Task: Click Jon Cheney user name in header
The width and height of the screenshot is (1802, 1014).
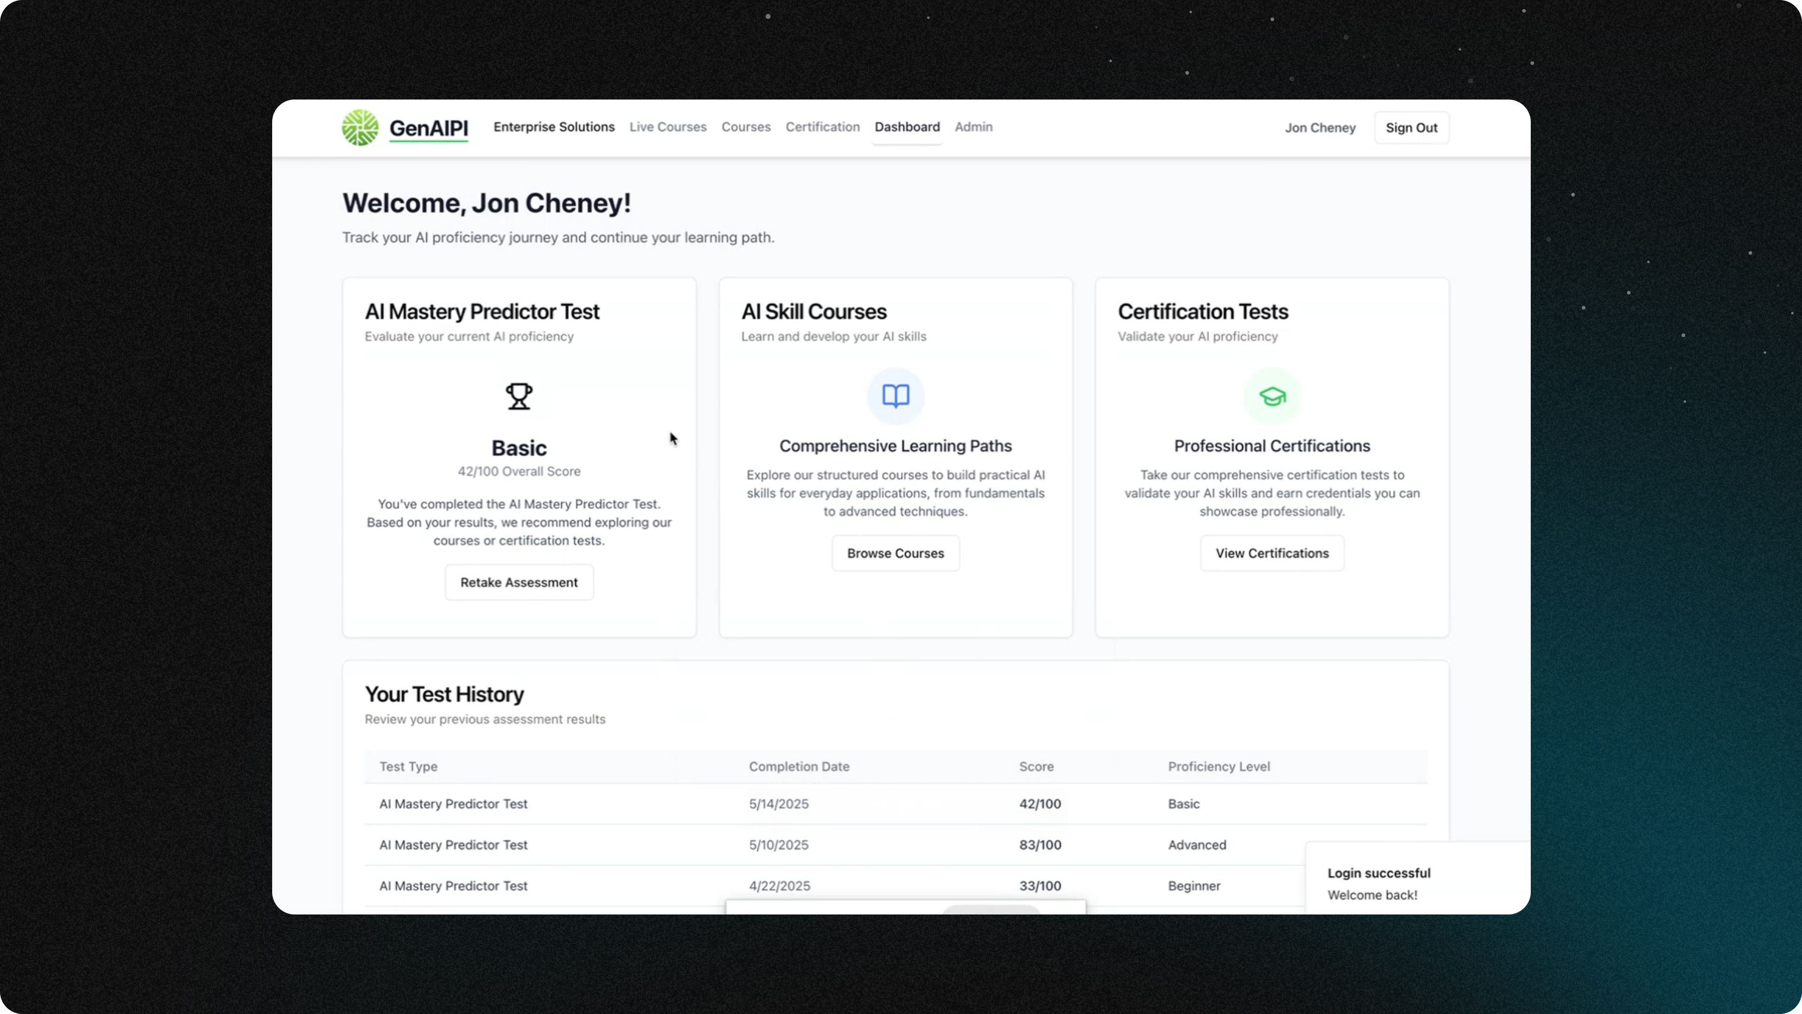Action: (x=1319, y=128)
